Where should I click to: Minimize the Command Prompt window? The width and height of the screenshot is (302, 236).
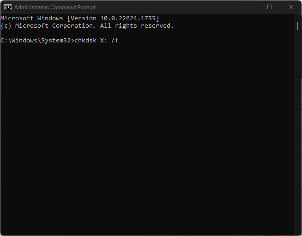248,7
